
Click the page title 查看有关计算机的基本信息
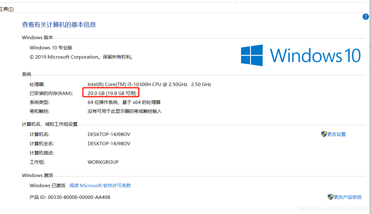point(59,25)
